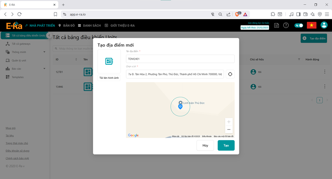Open the Tài liệu link in sidebar
This screenshot has width=332, height=179.
pyautogui.click(x=10, y=136)
